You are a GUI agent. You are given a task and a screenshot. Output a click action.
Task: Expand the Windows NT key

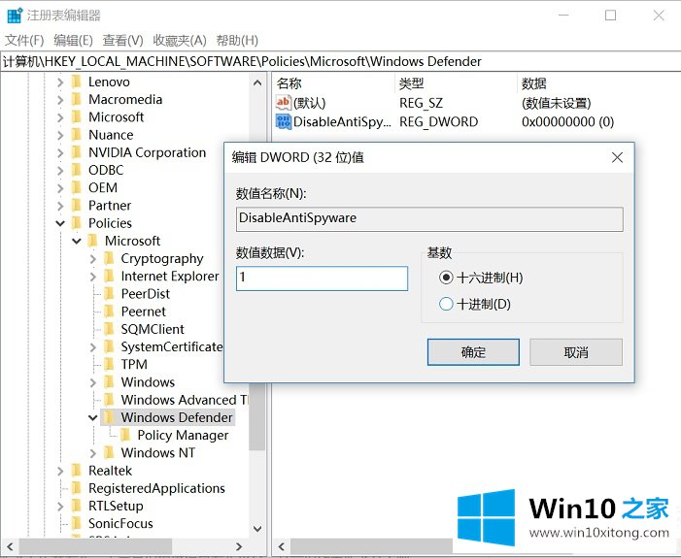tap(93, 453)
